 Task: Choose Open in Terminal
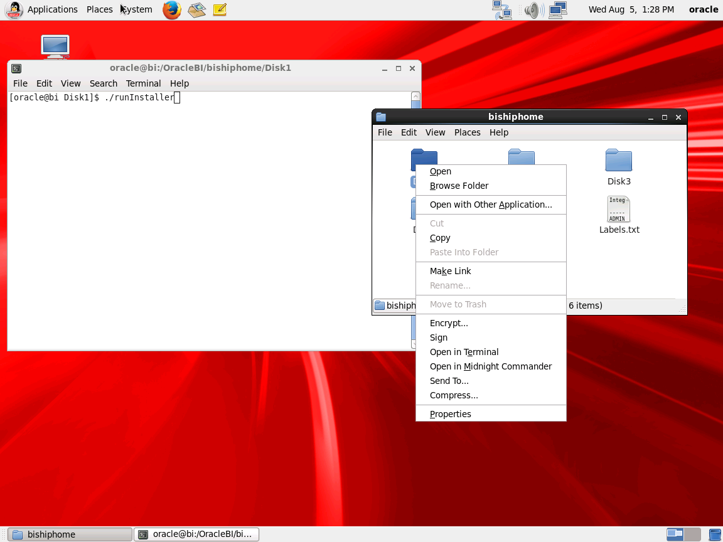click(x=491, y=352)
